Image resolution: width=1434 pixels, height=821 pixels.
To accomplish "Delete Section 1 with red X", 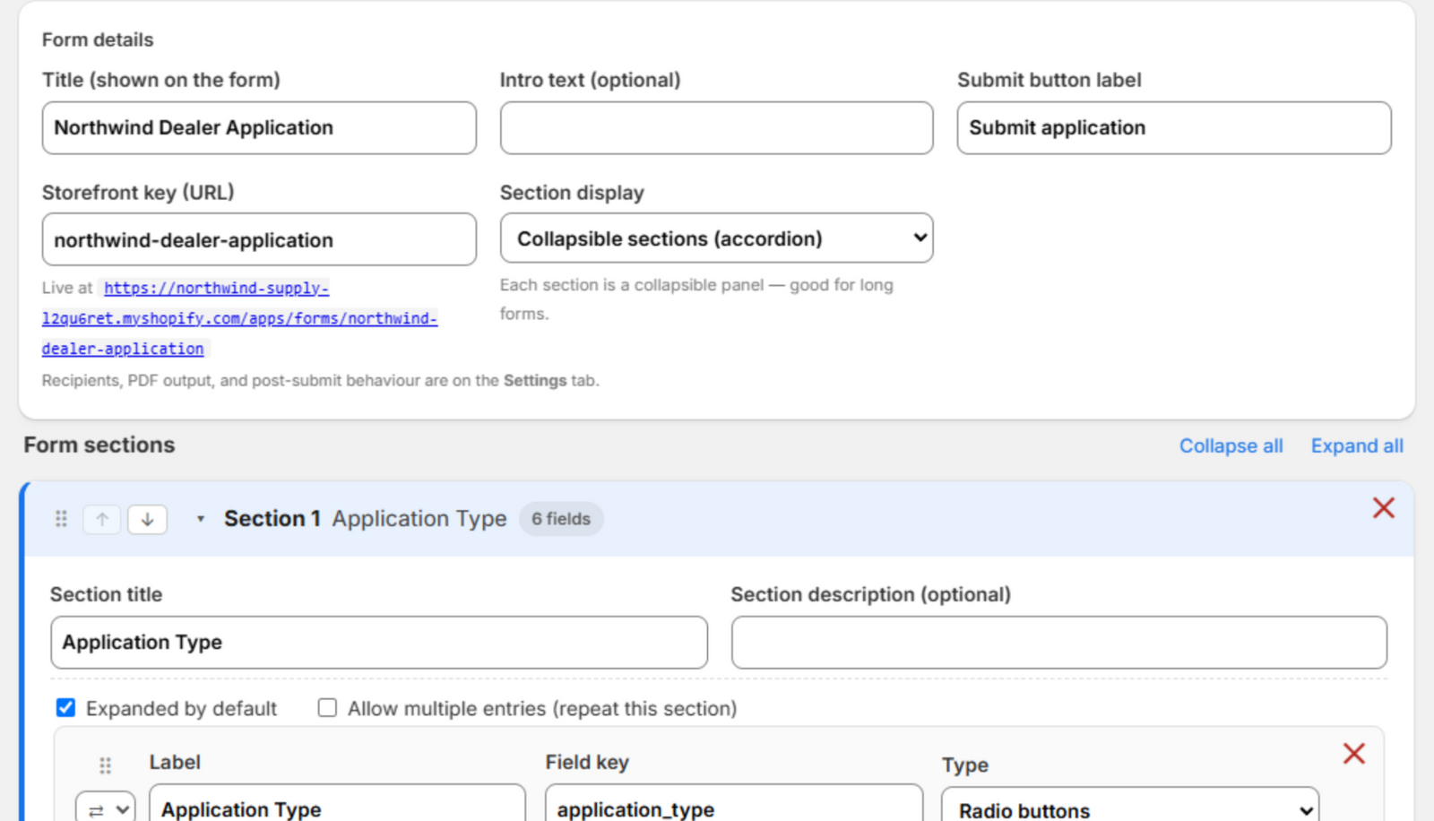I will click(x=1384, y=508).
